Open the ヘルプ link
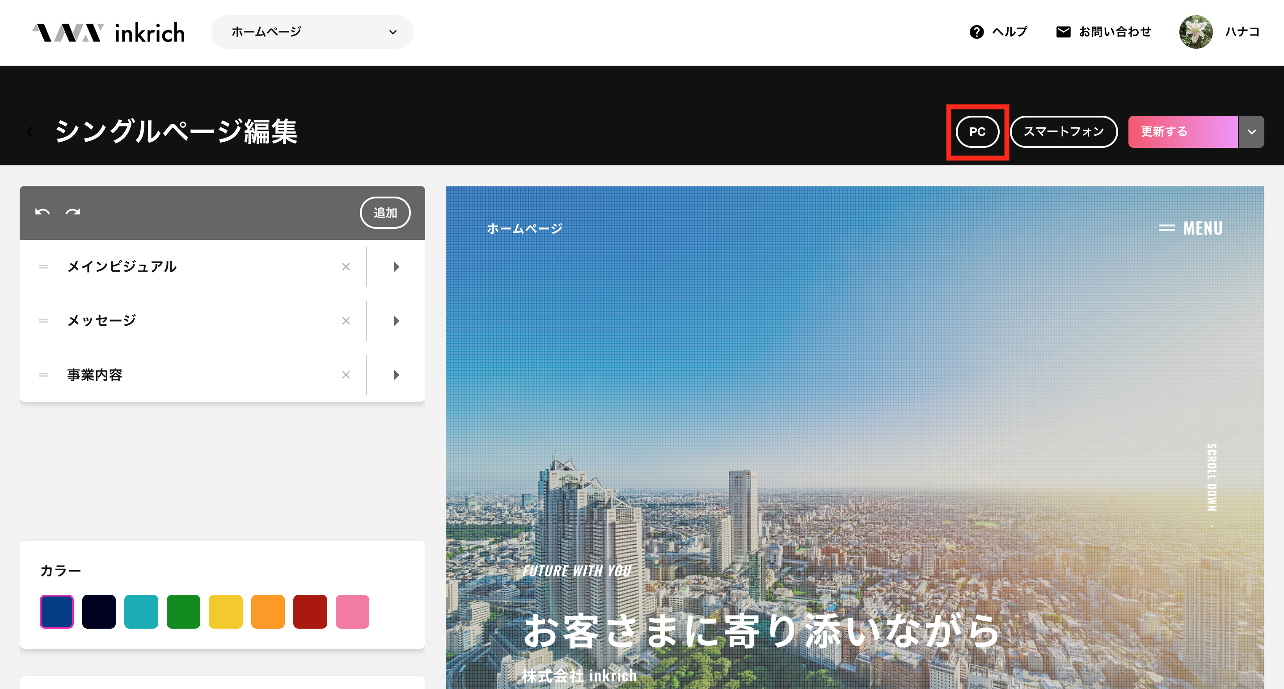The image size is (1284, 689). [1009, 32]
